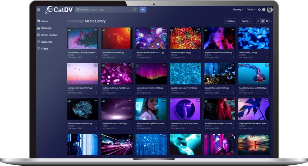Toggle Advanced search mode

[82, 10]
